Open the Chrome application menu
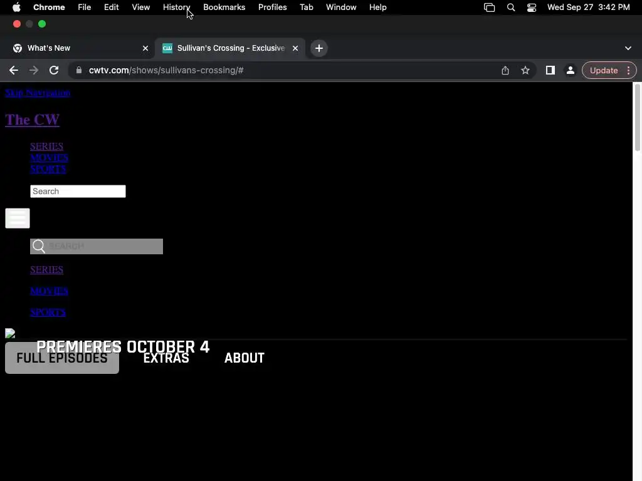Viewport: 642px width, 481px height. 49,8
